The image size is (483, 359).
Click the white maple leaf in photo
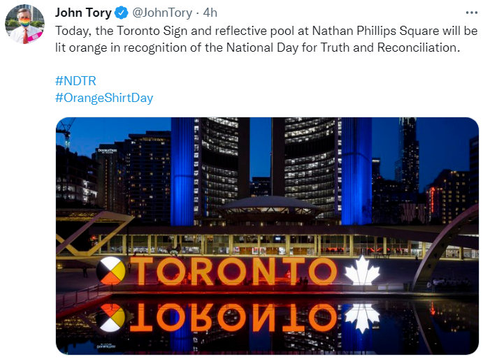[362, 271]
